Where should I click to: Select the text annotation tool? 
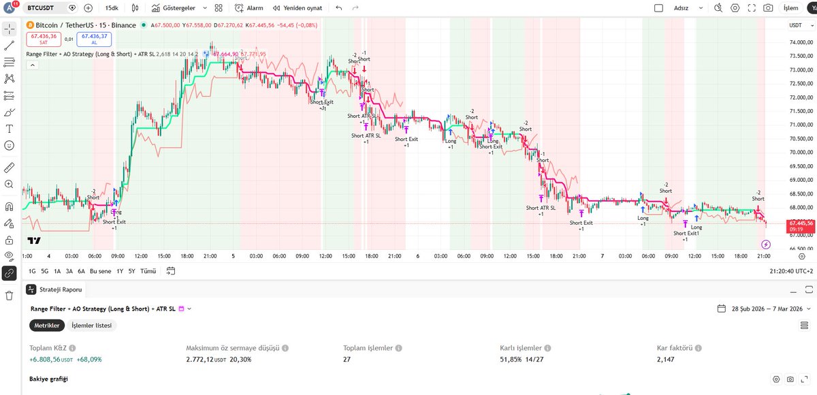pyautogui.click(x=10, y=129)
